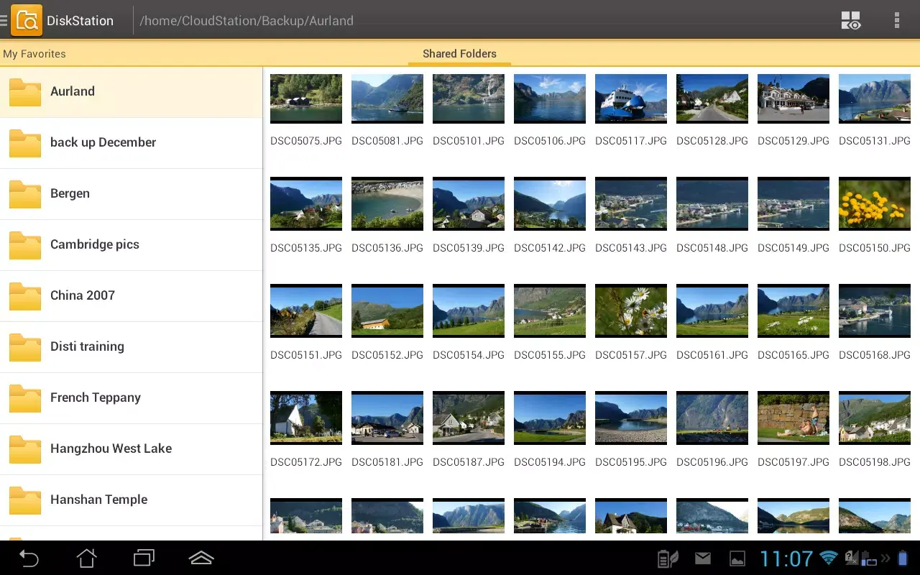Tap the collapse chevron in the navigation bar
Viewport: 920px width, 575px height.
click(x=201, y=557)
